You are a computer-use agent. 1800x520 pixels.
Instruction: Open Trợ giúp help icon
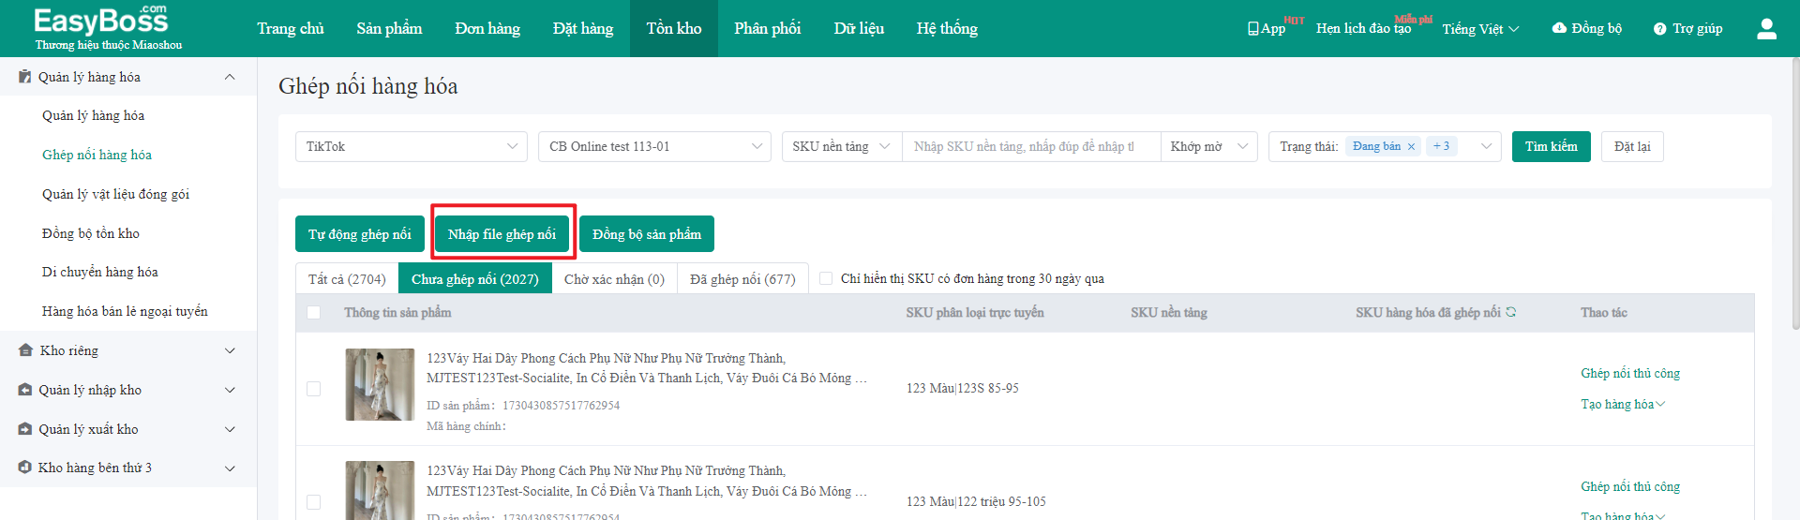click(1660, 29)
